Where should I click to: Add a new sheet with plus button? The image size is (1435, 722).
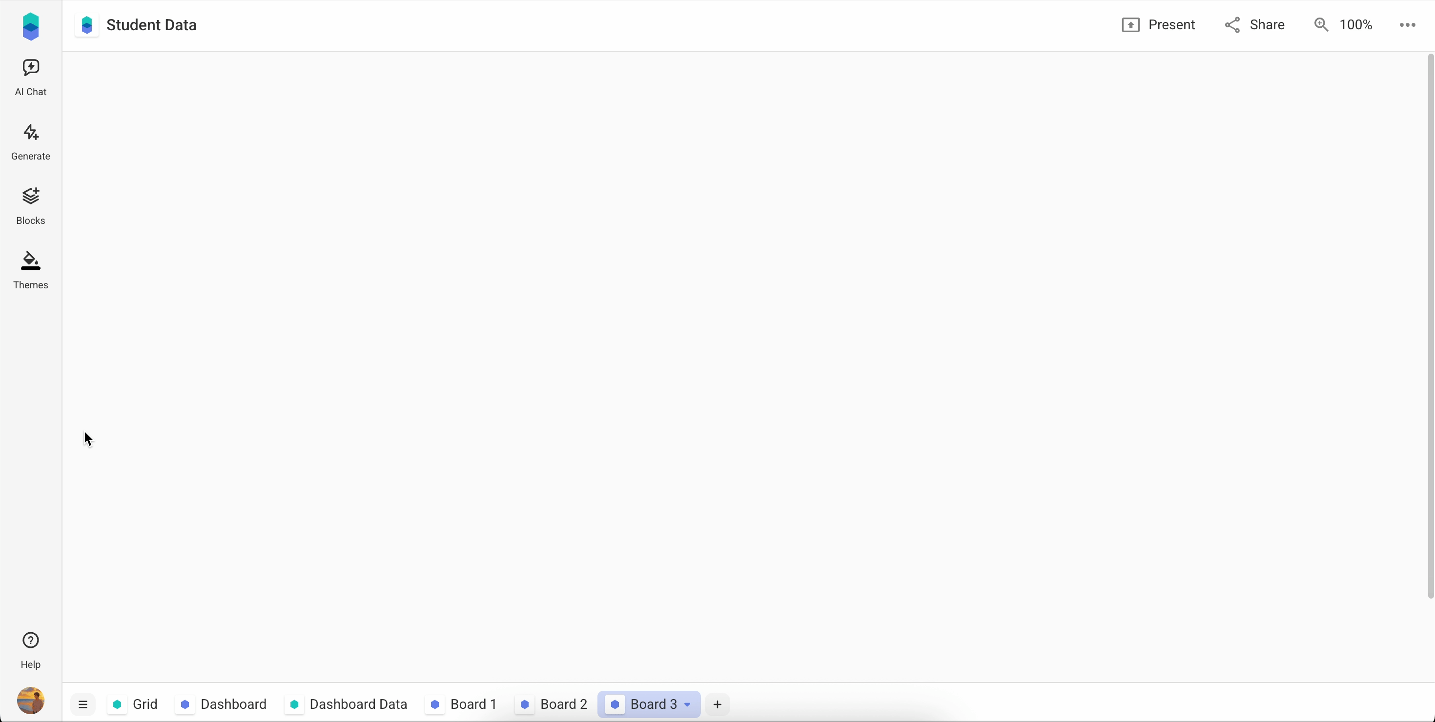[x=717, y=704]
